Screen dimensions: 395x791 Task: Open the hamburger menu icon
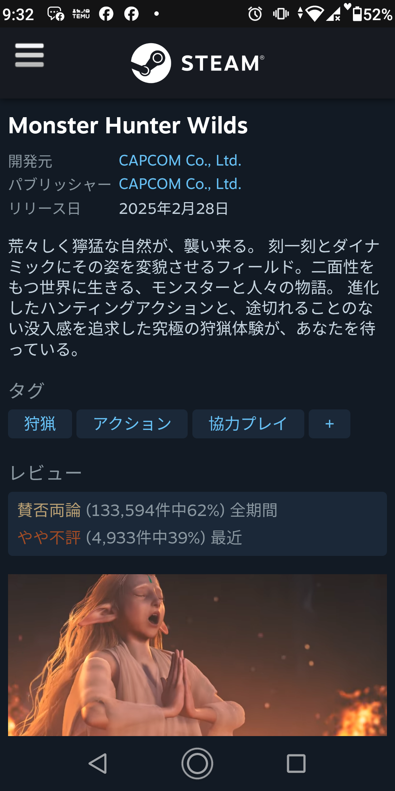pyautogui.click(x=29, y=55)
